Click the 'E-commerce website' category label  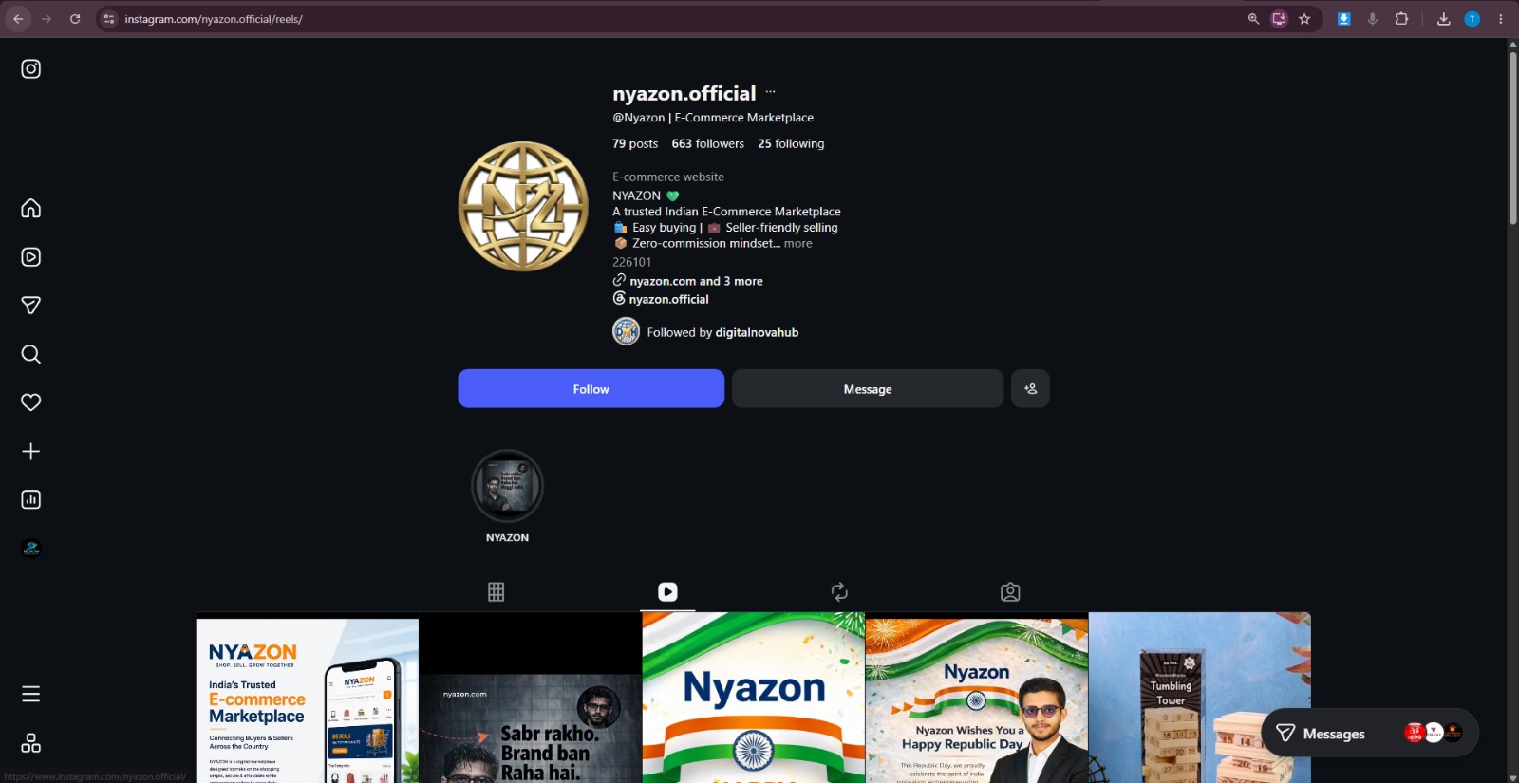(668, 177)
